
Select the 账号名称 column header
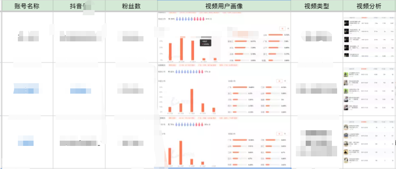click(x=27, y=6)
